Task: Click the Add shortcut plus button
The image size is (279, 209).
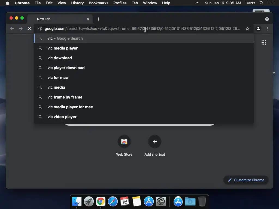Action: (x=155, y=142)
